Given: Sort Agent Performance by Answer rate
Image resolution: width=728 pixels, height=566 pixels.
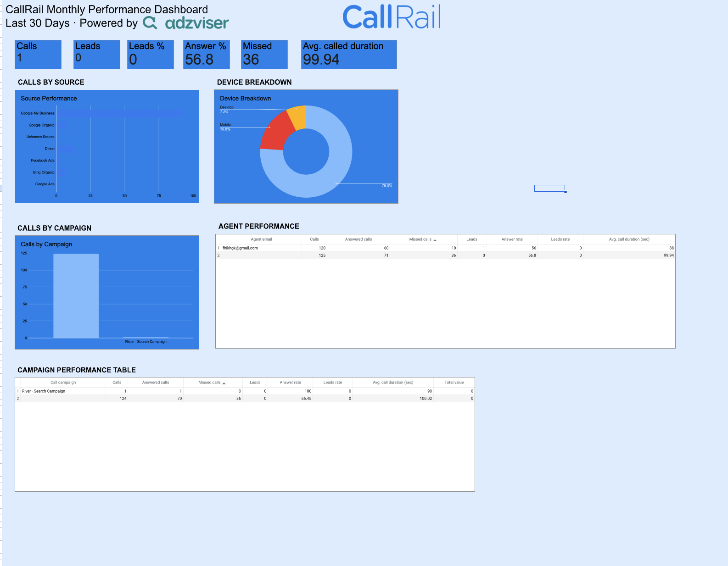Looking at the screenshot, I should click(512, 239).
